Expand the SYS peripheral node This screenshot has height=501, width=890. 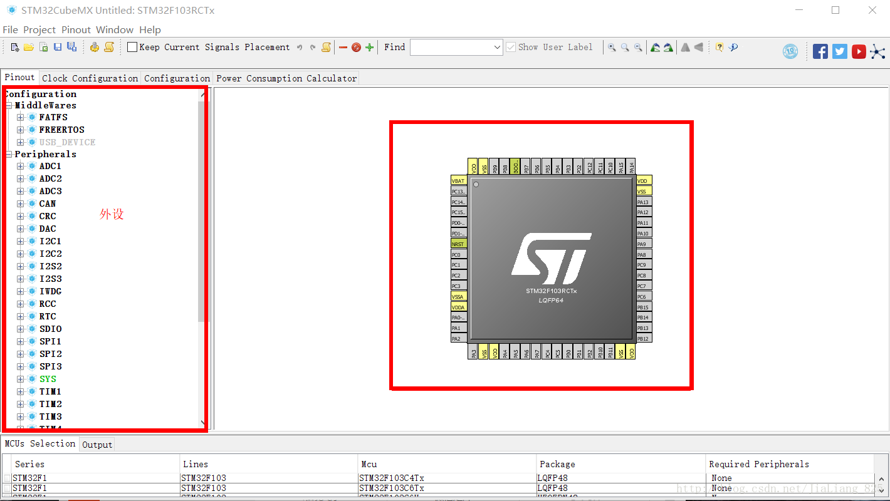click(x=21, y=379)
